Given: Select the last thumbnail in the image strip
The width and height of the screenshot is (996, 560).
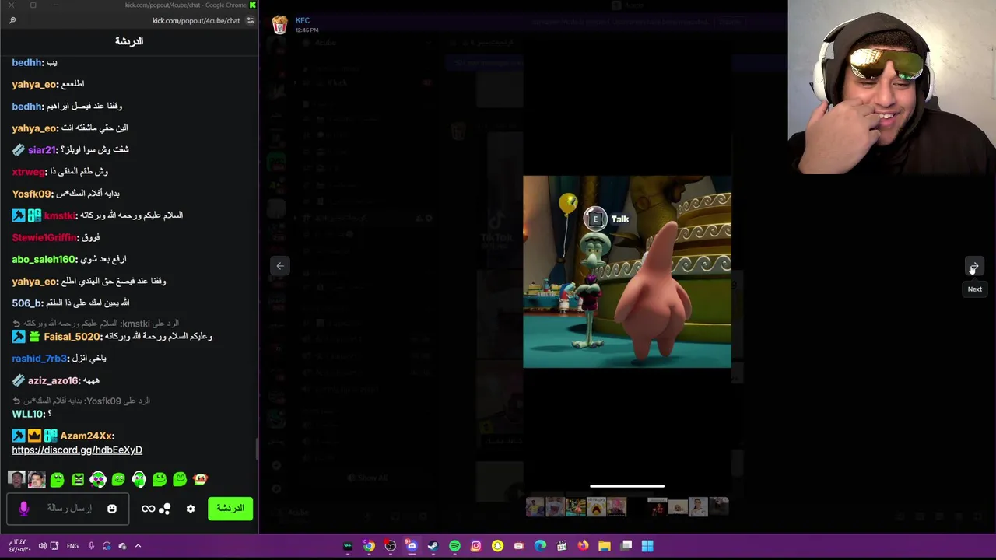Looking at the screenshot, I should (x=719, y=507).
